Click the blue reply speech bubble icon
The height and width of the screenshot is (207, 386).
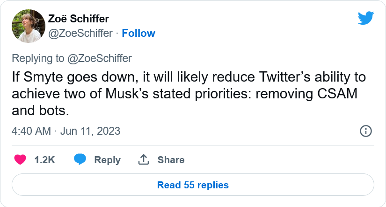(80, 160)
